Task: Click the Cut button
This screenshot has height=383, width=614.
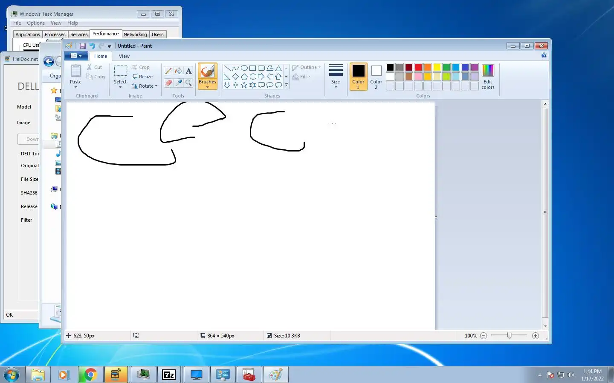Action: (94, 67)
